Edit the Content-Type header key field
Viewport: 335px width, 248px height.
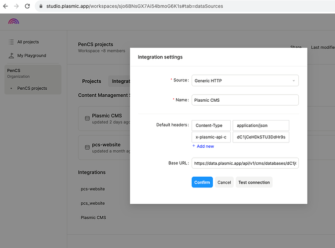coord(211,125)
